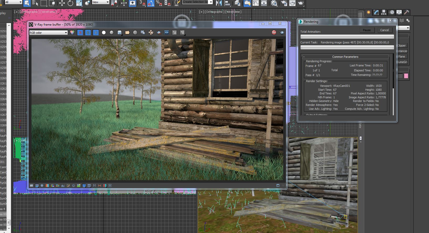The width and height of the screenshot is (429, 233).
Task: Open the Modify tab in command panel
Action: point(376,12)
